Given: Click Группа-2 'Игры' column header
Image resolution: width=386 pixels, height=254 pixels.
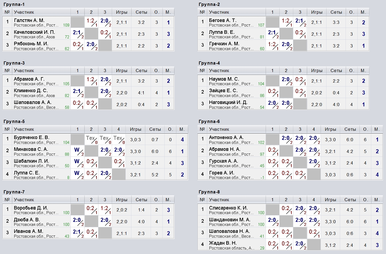Looking at the screenshot, I should pyautogui.click(x=317, y=12).
